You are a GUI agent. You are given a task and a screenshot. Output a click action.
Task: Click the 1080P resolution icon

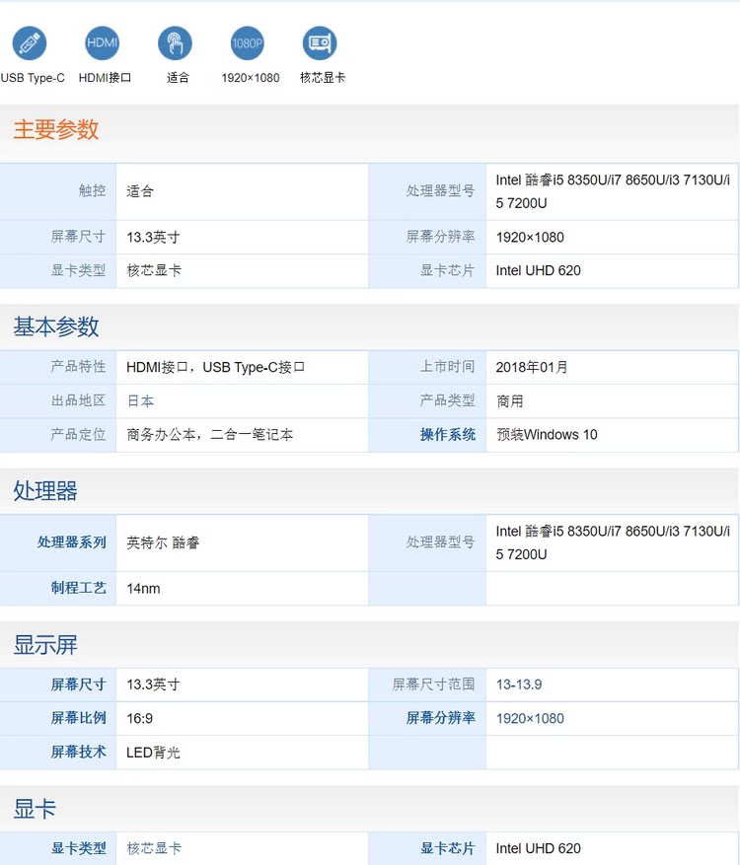[x=248, y=43]
